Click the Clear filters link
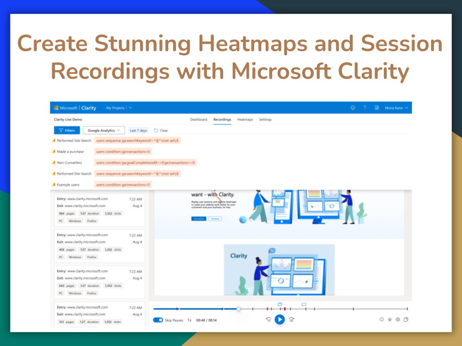The height and width of the screenshot is (346, 462). [x=161, y=130]
